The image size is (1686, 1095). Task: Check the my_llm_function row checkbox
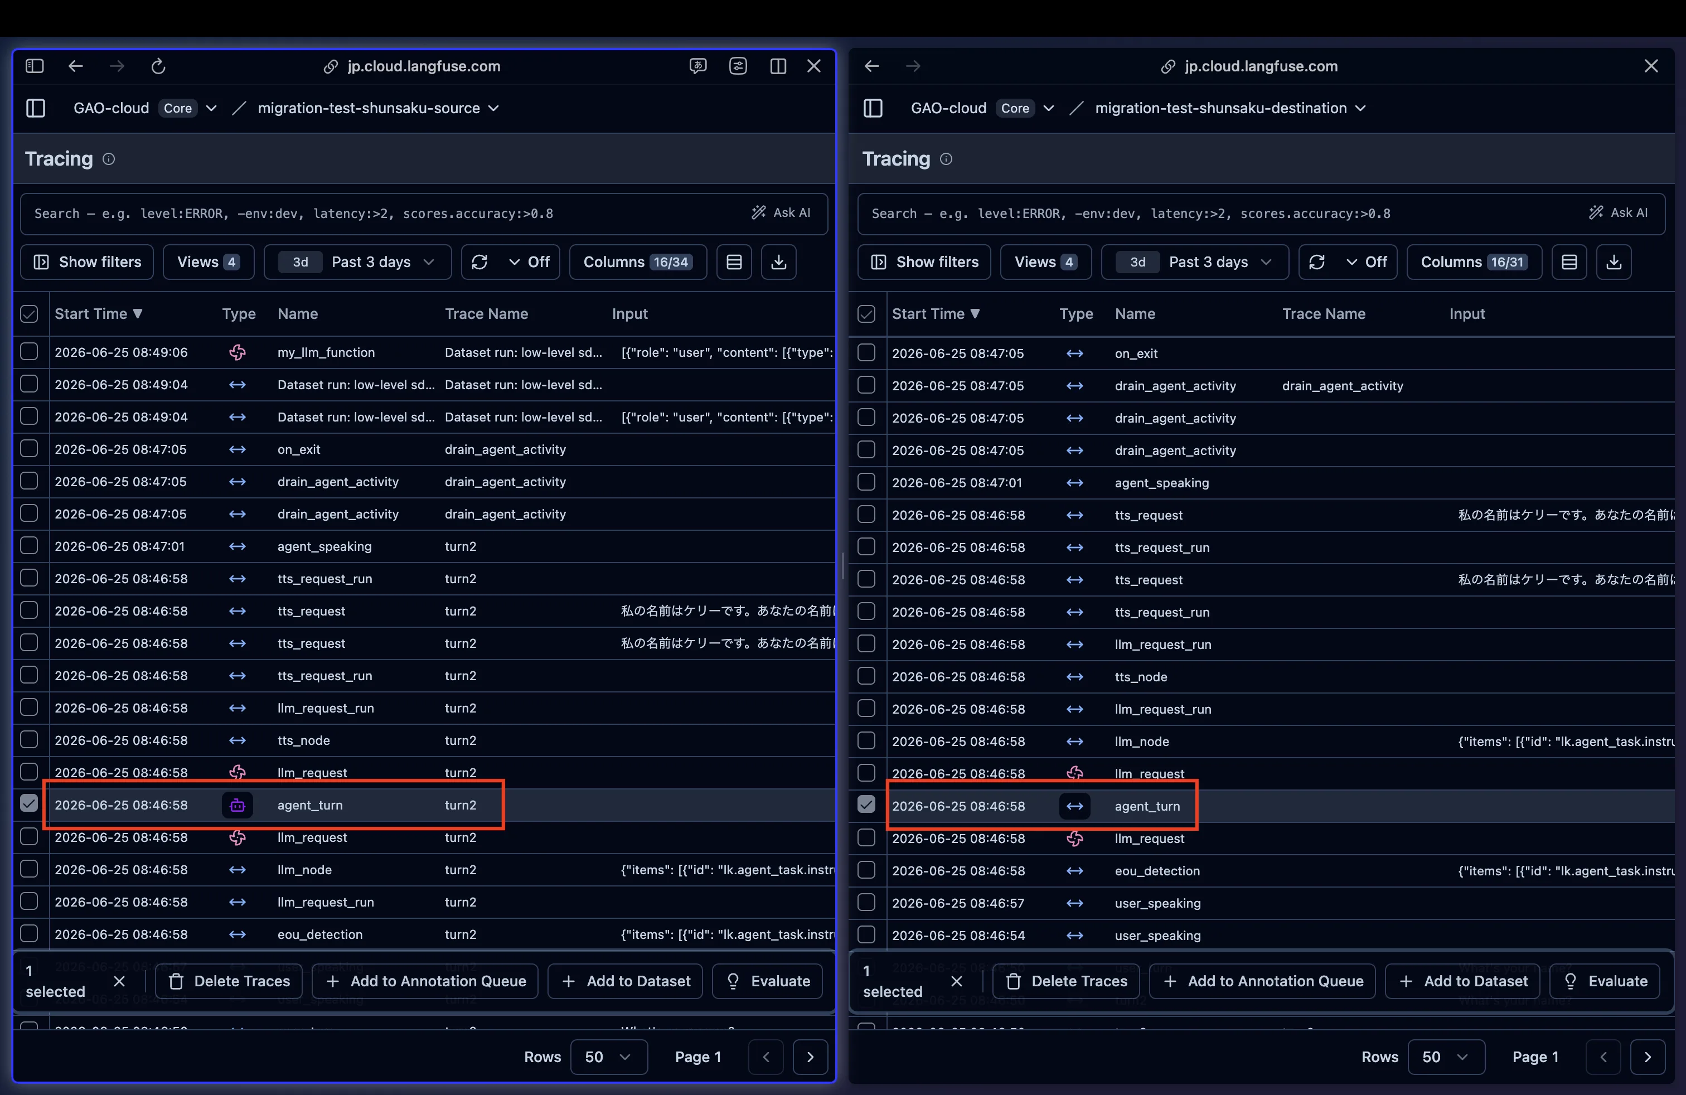pos(29,351)
